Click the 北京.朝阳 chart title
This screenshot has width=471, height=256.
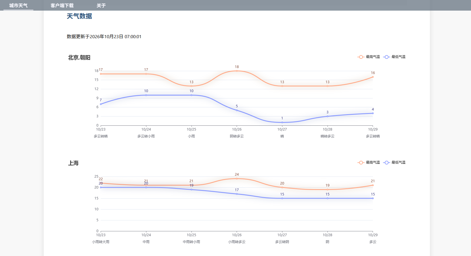(79, 58)
